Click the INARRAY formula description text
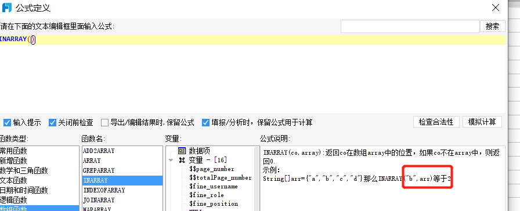The image size is (520, 211). 381,166
